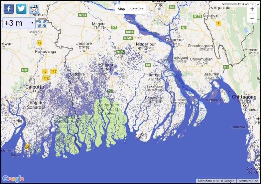Click the N704 highway shield
The height and width of the screenshot is (184, 261).
tap(82, 15)
